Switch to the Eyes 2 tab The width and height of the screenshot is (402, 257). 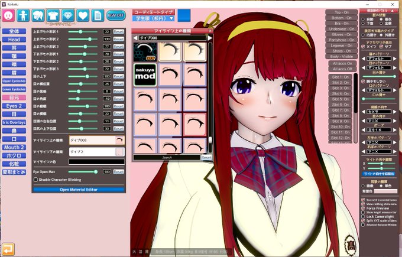click(x=14, y=106)
